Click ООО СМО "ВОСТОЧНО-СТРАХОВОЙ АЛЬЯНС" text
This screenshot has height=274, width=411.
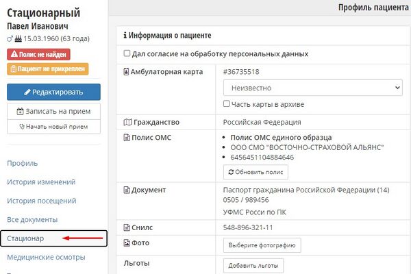pos(307,147)
